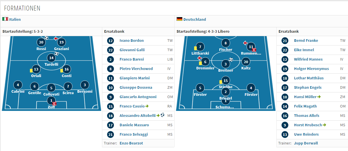Screen dimensions: 348x151
Task: Click the green substitution arrow beside Franco Causio
Action: point(147,106)
